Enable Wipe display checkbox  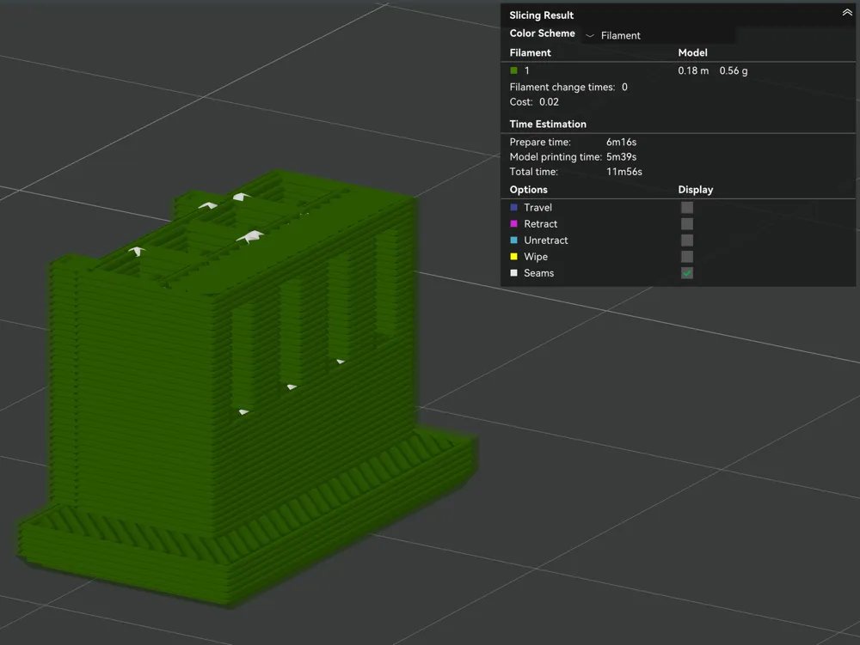[x=686, y=257]
